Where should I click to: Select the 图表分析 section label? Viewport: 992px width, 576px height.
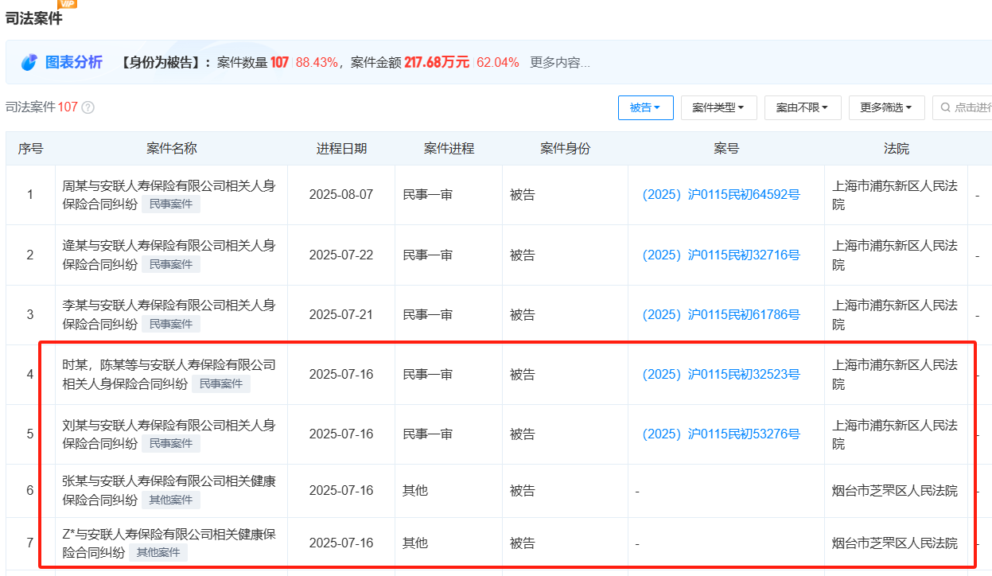[73, 62]
